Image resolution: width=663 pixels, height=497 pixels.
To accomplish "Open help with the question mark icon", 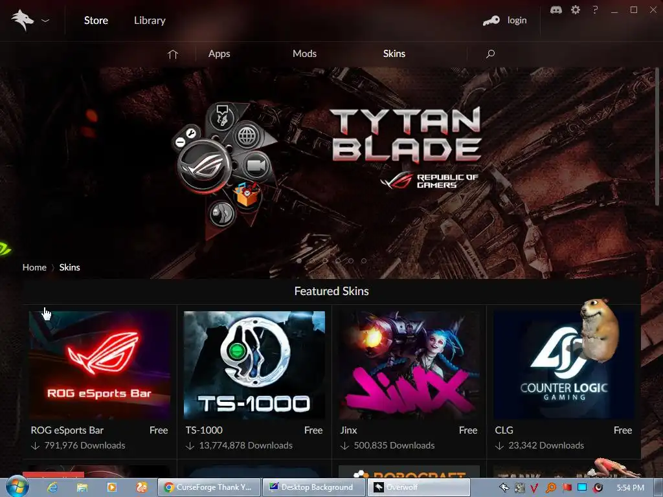I will click(595, 9).
